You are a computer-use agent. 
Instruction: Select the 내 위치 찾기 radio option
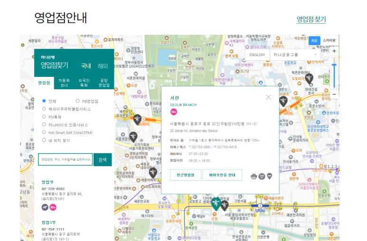point(44,140)
